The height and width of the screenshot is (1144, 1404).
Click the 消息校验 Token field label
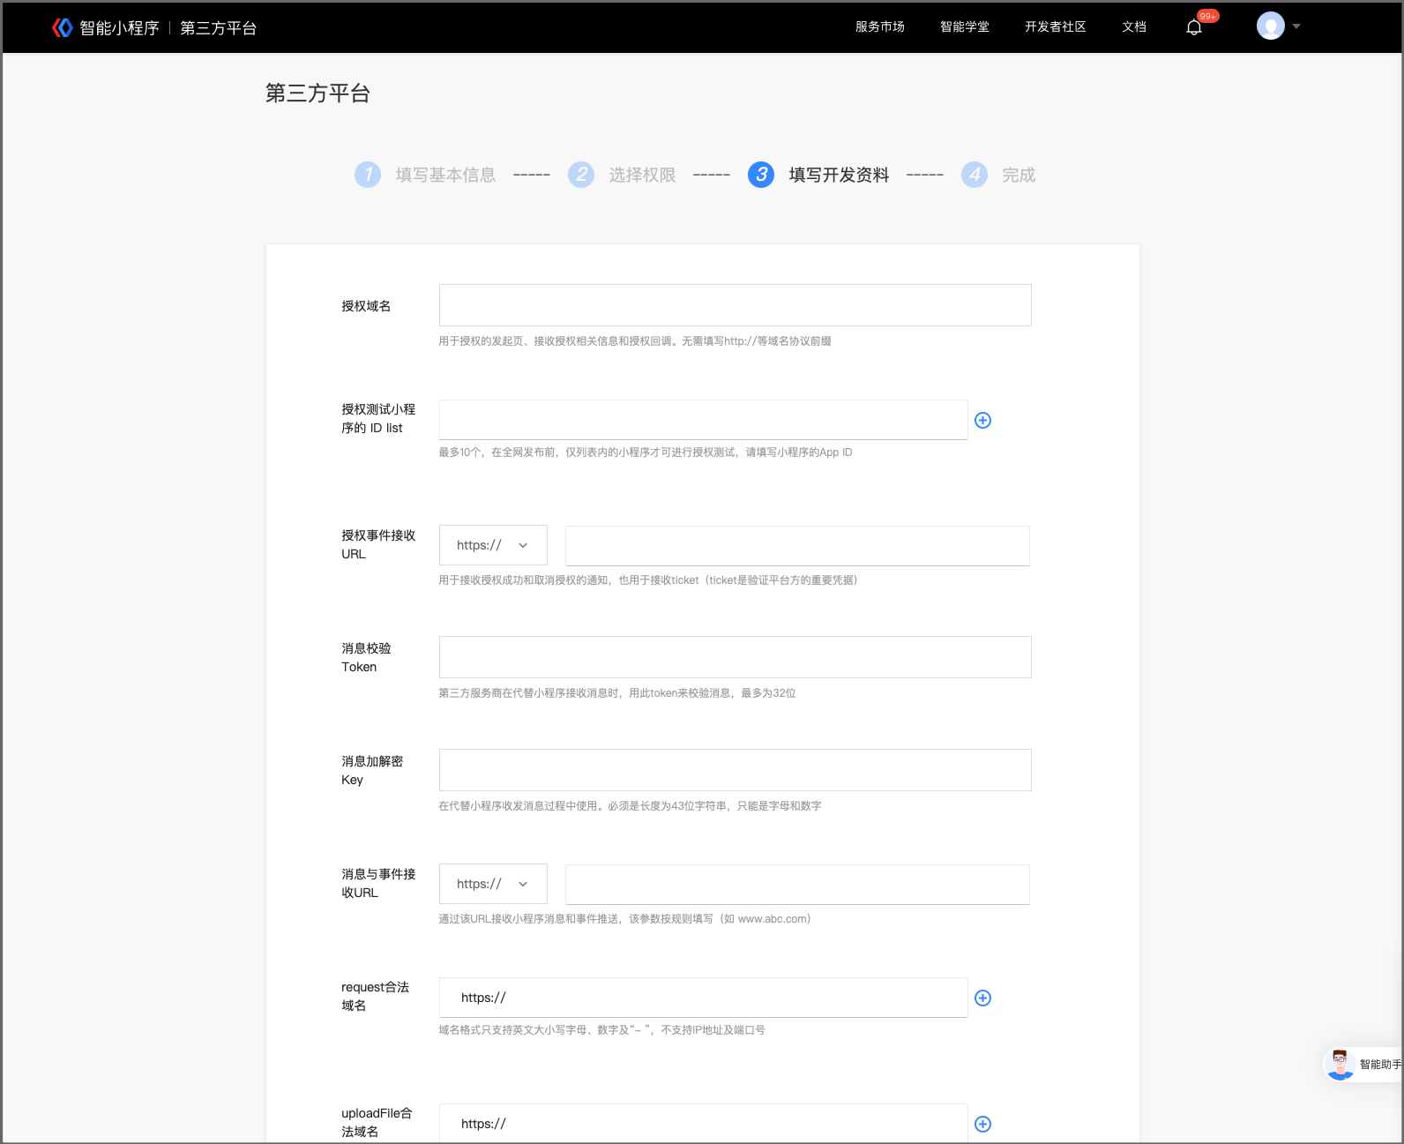366,657
